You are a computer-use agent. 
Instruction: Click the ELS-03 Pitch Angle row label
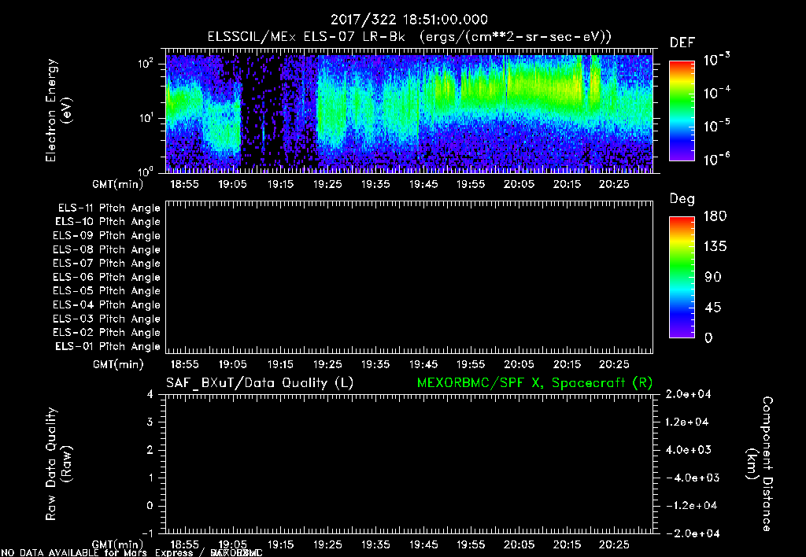107,319
